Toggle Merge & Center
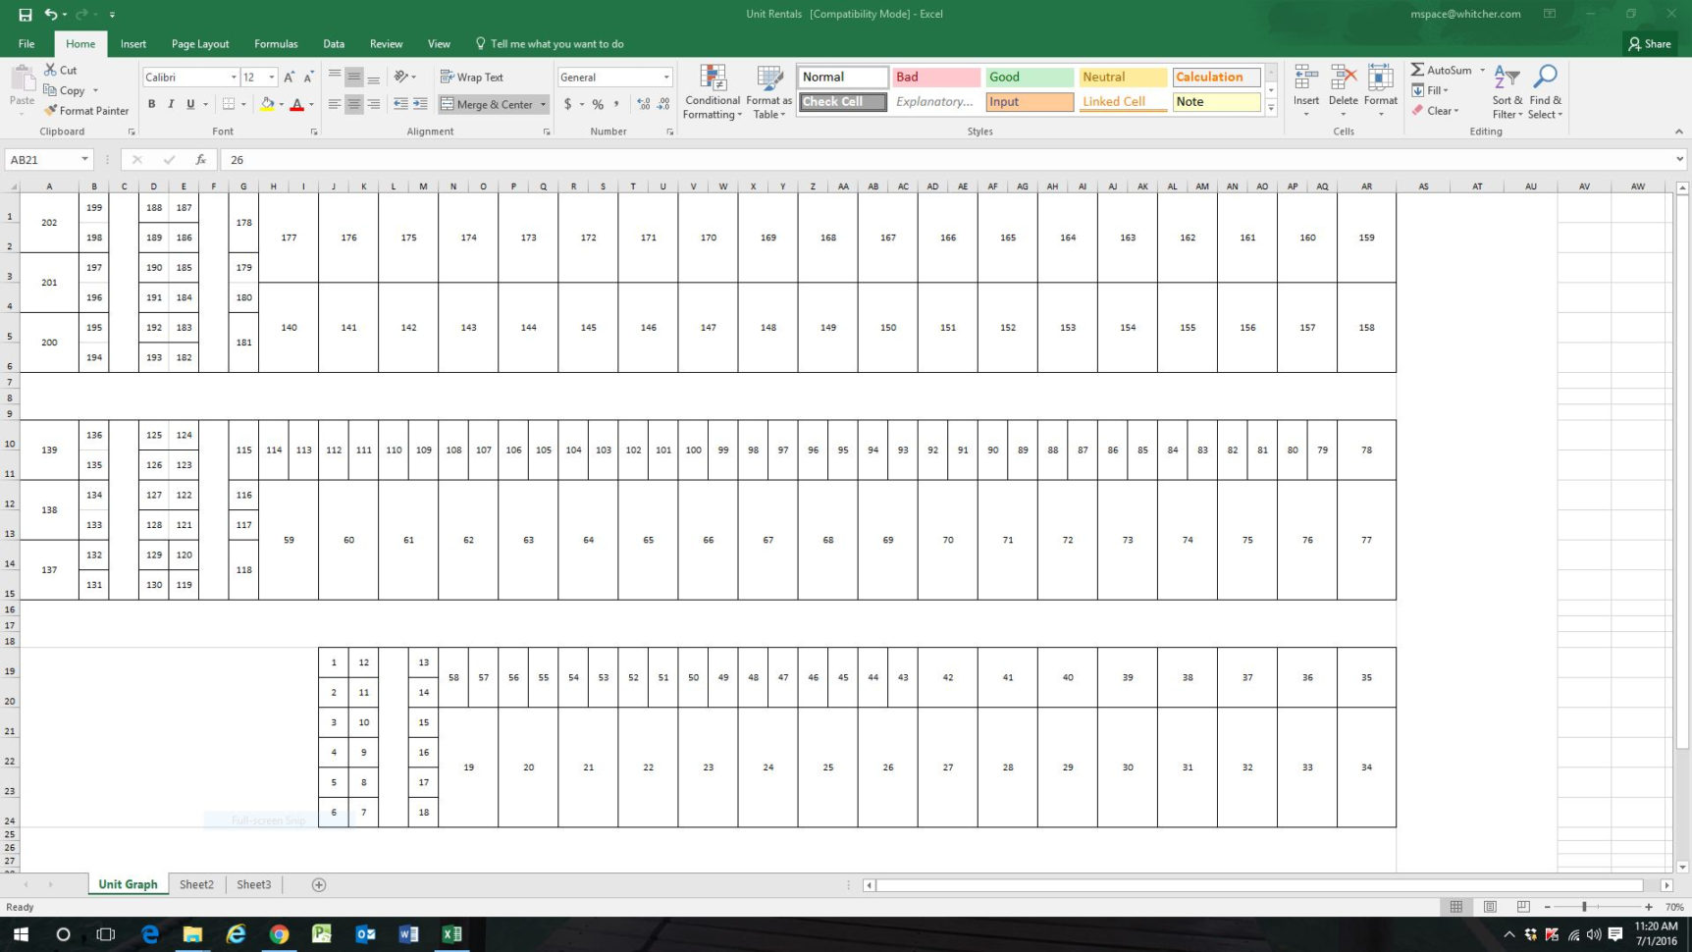This screenshot has height=952, width=1692. coord(491,104)
